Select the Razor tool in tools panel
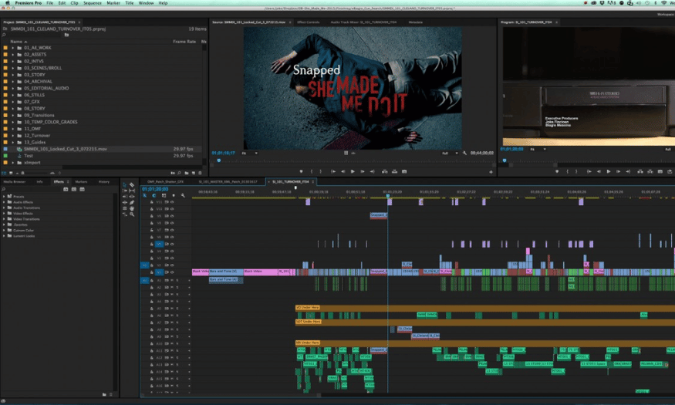This screenshot has width=675, height=405. 132,184
